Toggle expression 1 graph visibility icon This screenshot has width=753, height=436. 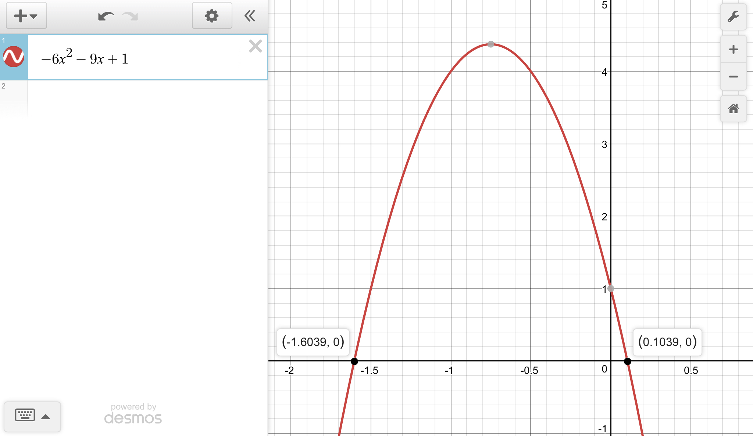(14, 57)
